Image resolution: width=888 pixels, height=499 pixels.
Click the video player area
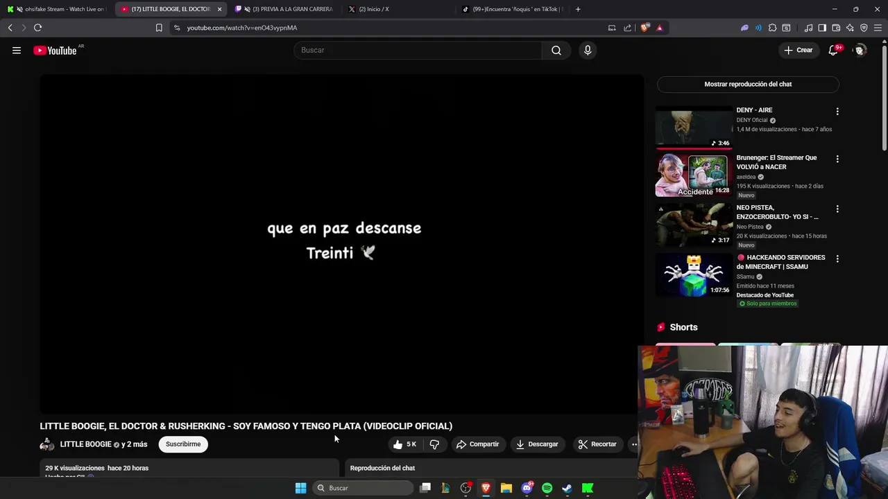tap(341, 244)
